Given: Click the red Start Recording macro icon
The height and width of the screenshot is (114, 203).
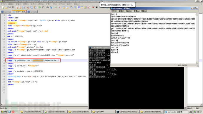Looking at the screenshot, I should point(93,7).
